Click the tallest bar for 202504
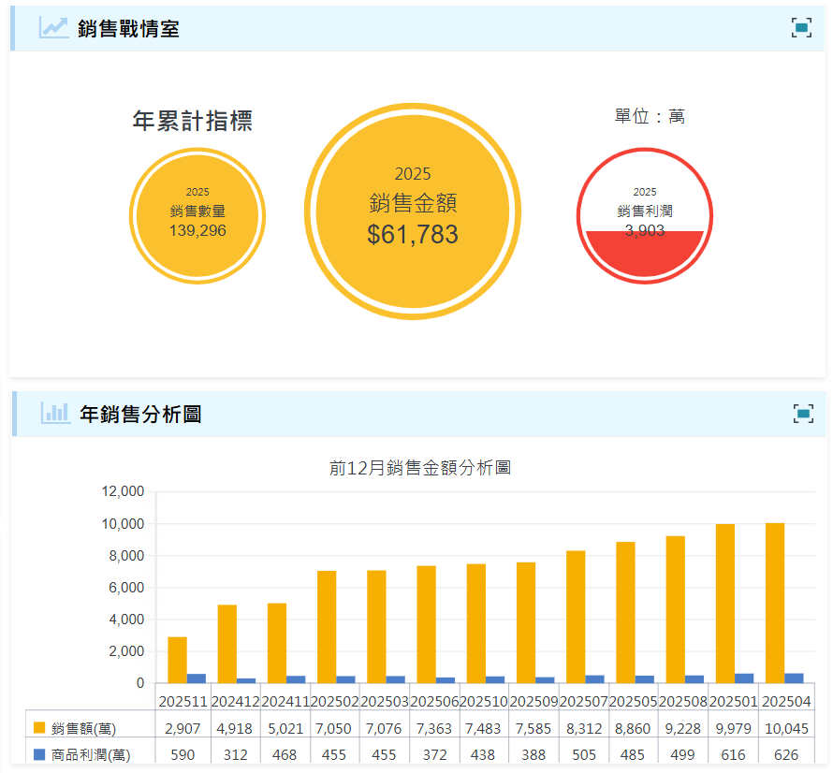Viewport: 833px width, 773px height. [x=777, y=604]
